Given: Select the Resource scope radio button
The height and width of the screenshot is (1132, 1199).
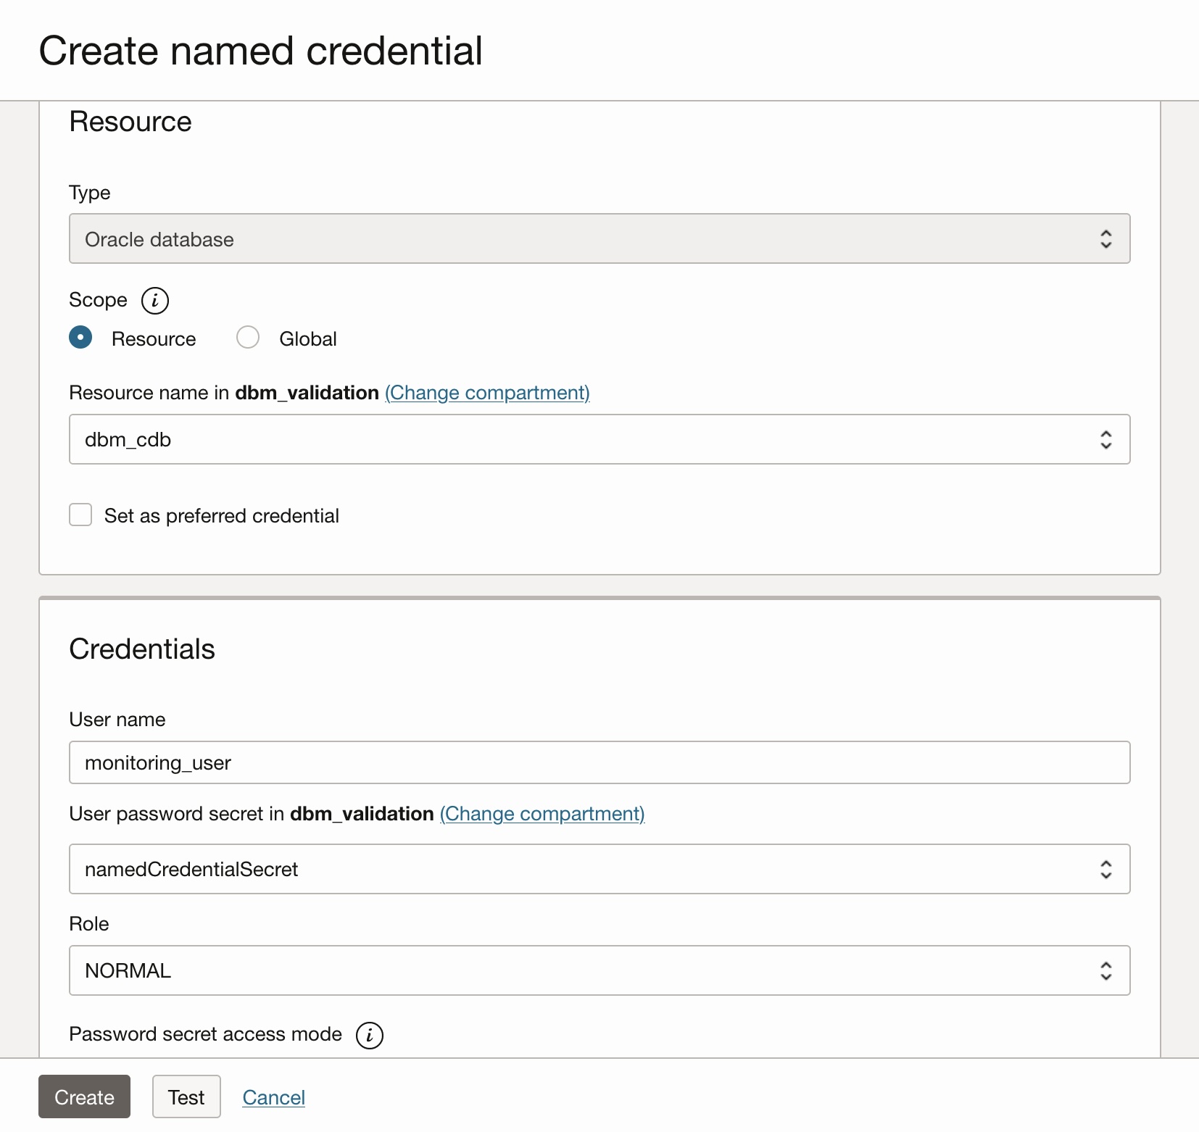Looking at the screenshot, I should pyautogui.click(x=80, y=338).
